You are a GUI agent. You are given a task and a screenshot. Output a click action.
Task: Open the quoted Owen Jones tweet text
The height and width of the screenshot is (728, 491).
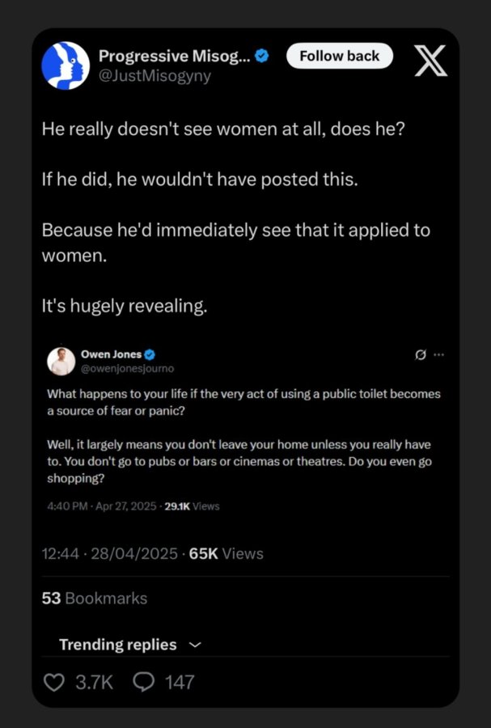point(243,436)
